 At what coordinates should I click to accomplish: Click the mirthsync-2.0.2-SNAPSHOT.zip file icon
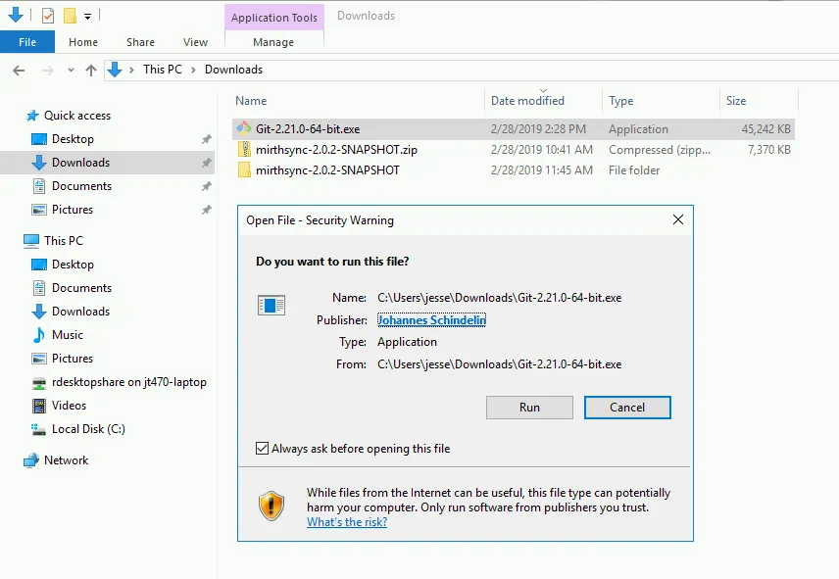click(243, 149)
